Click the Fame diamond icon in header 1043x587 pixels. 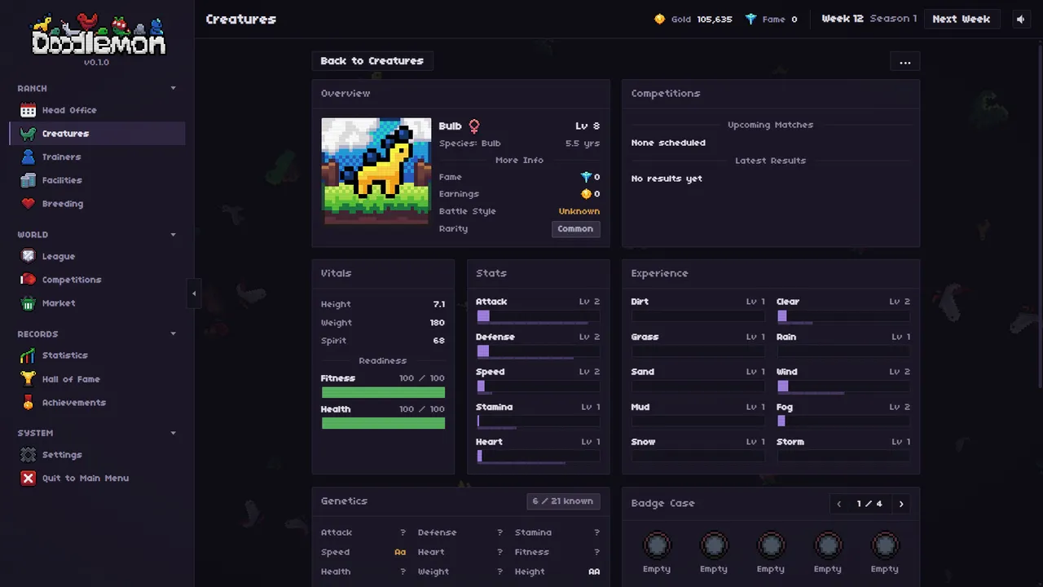click(751, 19)
